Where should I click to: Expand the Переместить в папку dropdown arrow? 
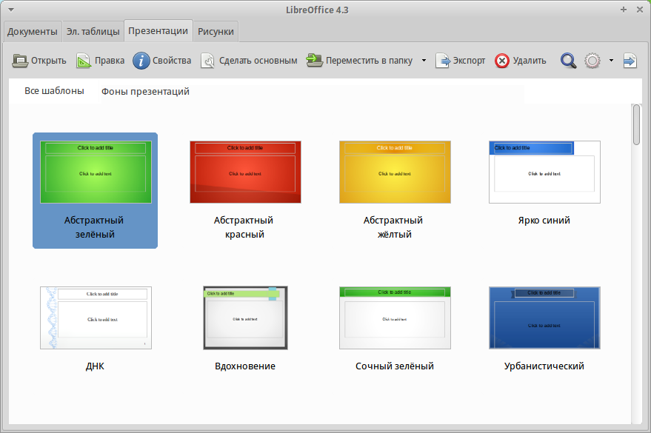point(424,61)
